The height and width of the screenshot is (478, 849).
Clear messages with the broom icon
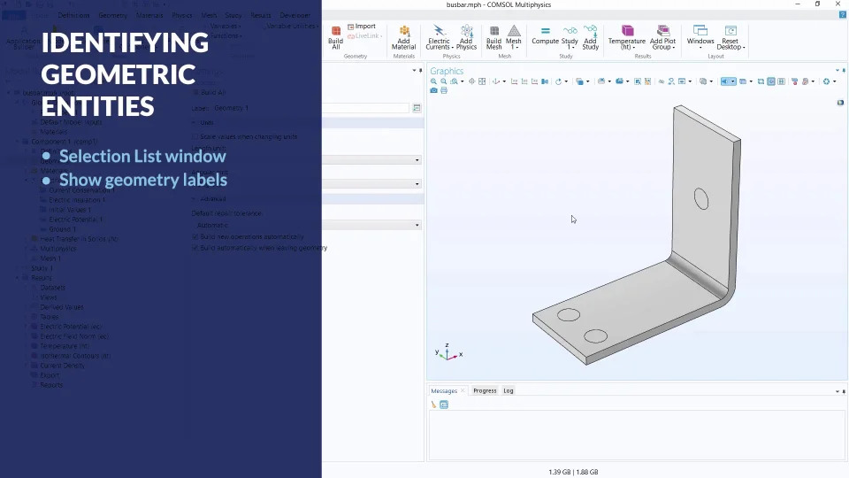(433, 405)
